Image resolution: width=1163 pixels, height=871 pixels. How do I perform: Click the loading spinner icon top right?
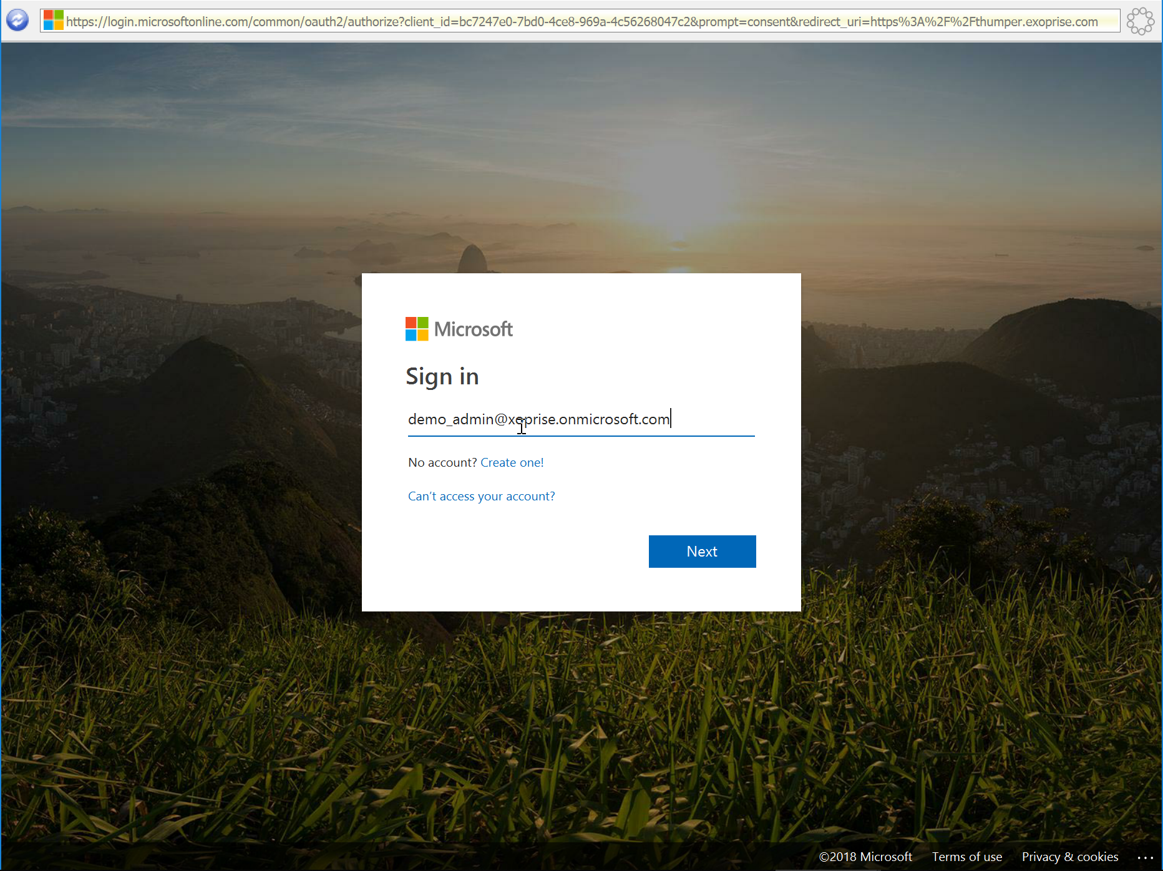(1140, 21)
